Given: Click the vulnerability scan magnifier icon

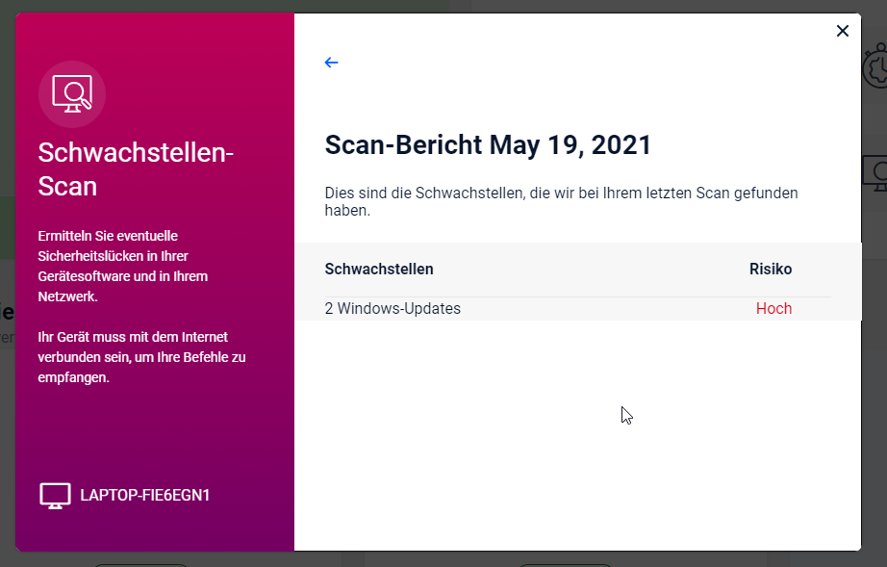Looking at the screenshot, I should point(72,94).
